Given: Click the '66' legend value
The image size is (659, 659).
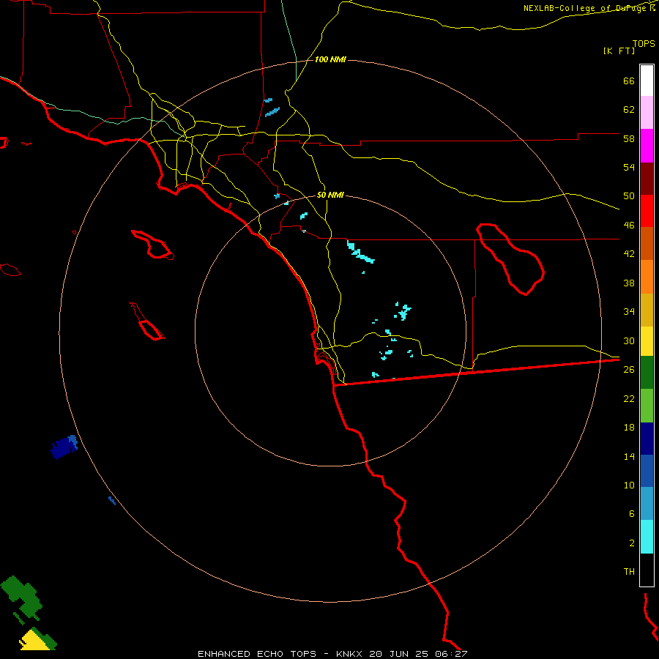Looking at the screenshot, I should (629, 81).
